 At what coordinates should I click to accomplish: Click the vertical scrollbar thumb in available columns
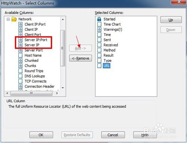tap(62, 48)
